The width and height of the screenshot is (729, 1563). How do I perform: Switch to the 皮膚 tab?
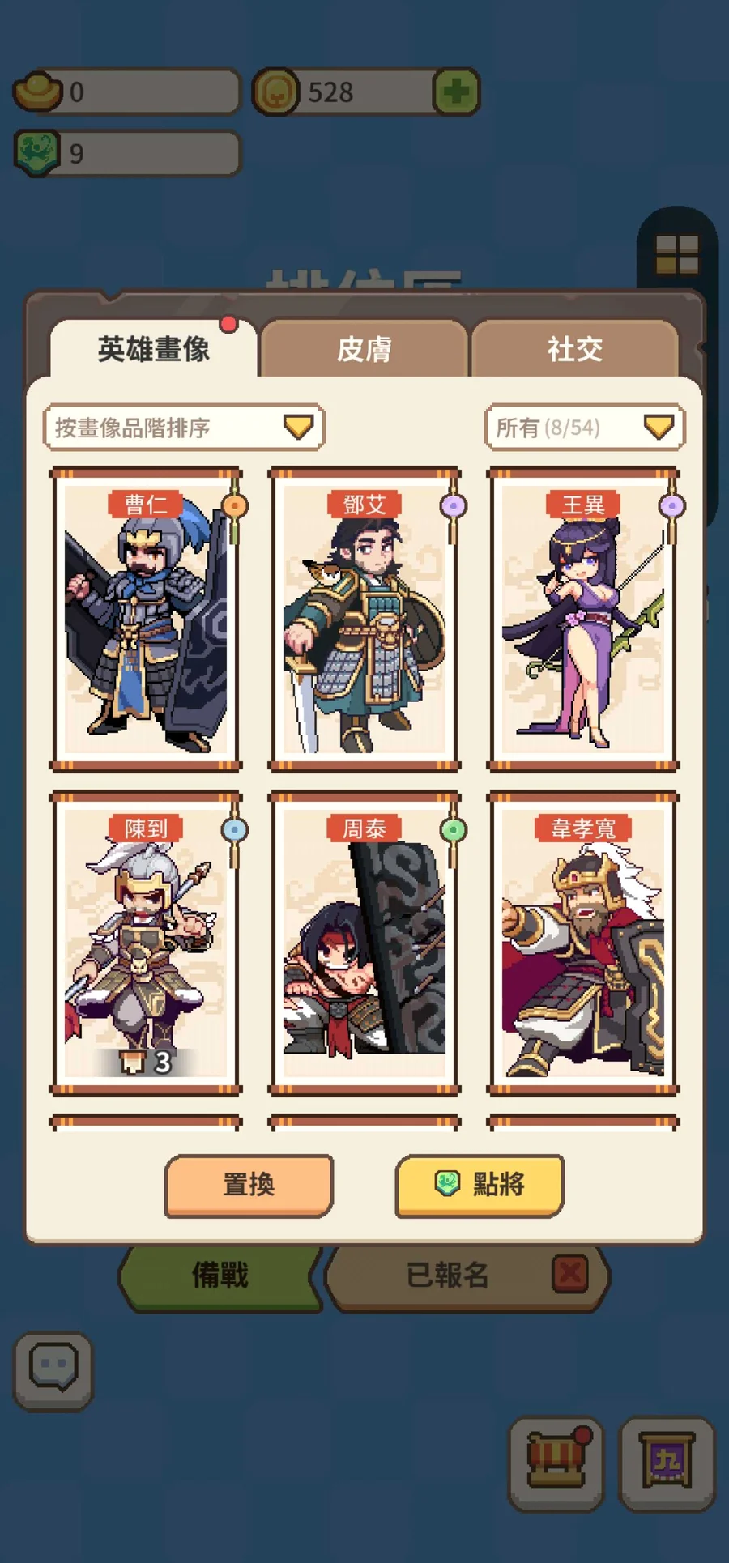tap(364, 349)
